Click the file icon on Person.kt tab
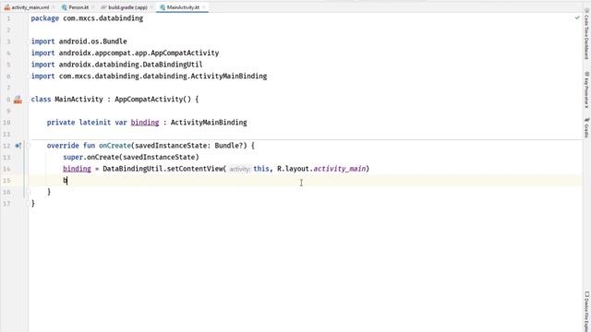 65,7
